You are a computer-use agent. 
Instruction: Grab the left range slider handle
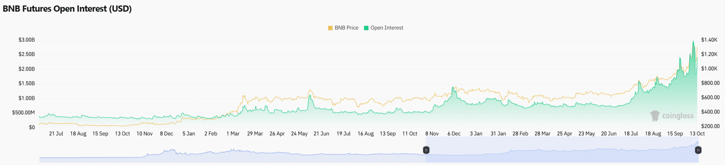(426, 150)
